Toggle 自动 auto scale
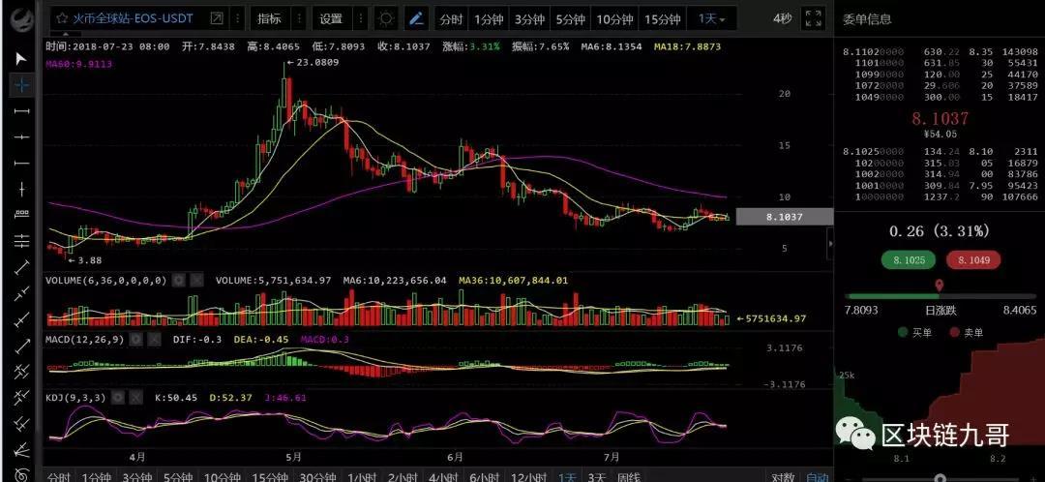The image size is (1045, 482). [x=817, y=477]
